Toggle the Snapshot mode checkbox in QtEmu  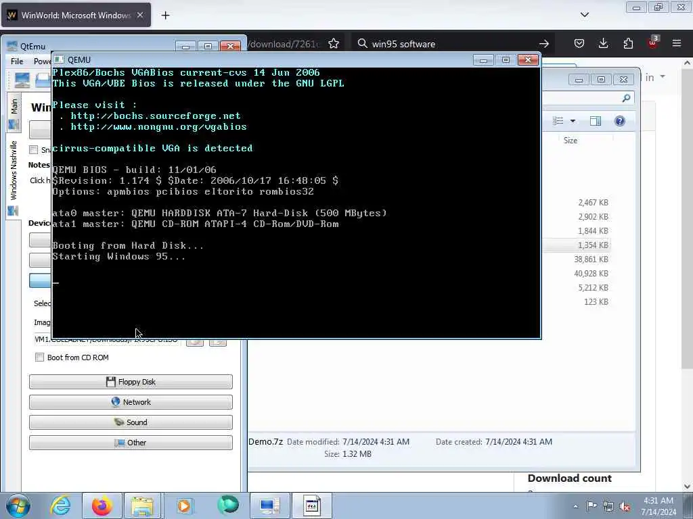click(x=34, y=149)
